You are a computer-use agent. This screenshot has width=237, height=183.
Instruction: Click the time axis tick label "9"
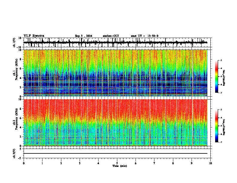tap(192, 163)
